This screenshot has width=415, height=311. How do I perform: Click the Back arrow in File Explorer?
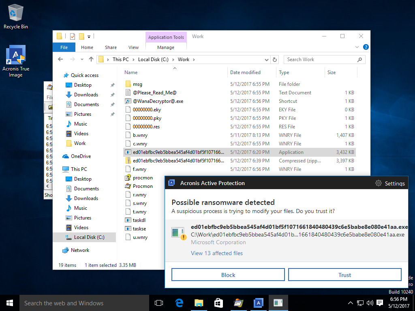pos(61,59)
